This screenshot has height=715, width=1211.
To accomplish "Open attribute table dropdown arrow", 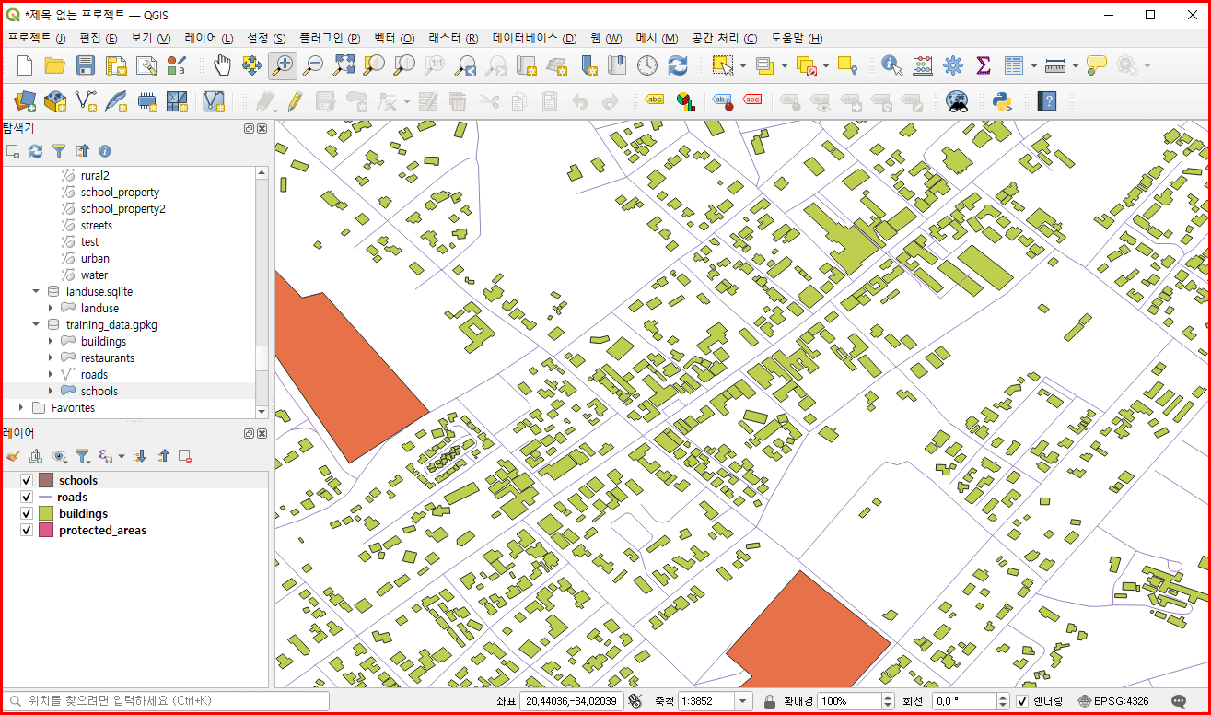I will [x=1034, y=65].
